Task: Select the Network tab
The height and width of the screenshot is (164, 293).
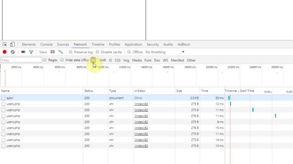Action: (x=80, y=45)
